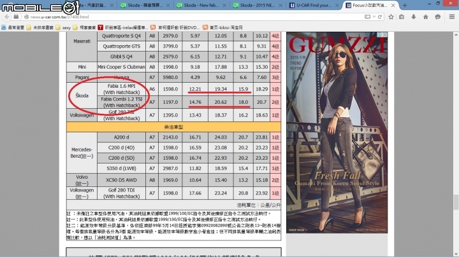Screen dimensions: 459x257
Task: Expand address bar history dropdown arrow
Action: pyautogui.click(x=374, y=17)
